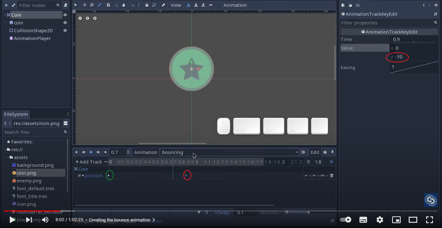Select the AnimationPlayer node
This screenshot has height=228, width=442.
click(32, 38)
